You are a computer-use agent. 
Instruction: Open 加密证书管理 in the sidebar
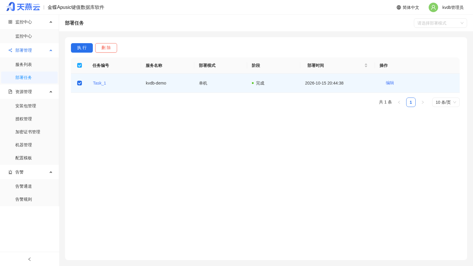coord(30,132)
